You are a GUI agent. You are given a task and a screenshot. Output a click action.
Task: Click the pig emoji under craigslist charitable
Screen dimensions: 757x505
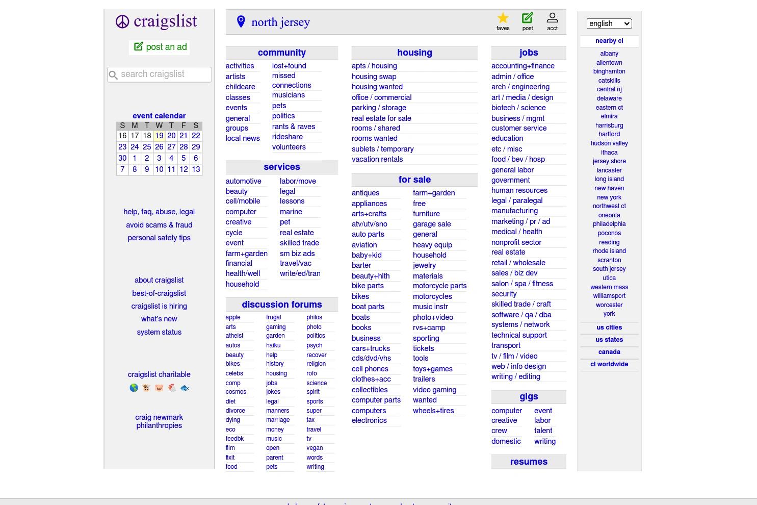159,388
